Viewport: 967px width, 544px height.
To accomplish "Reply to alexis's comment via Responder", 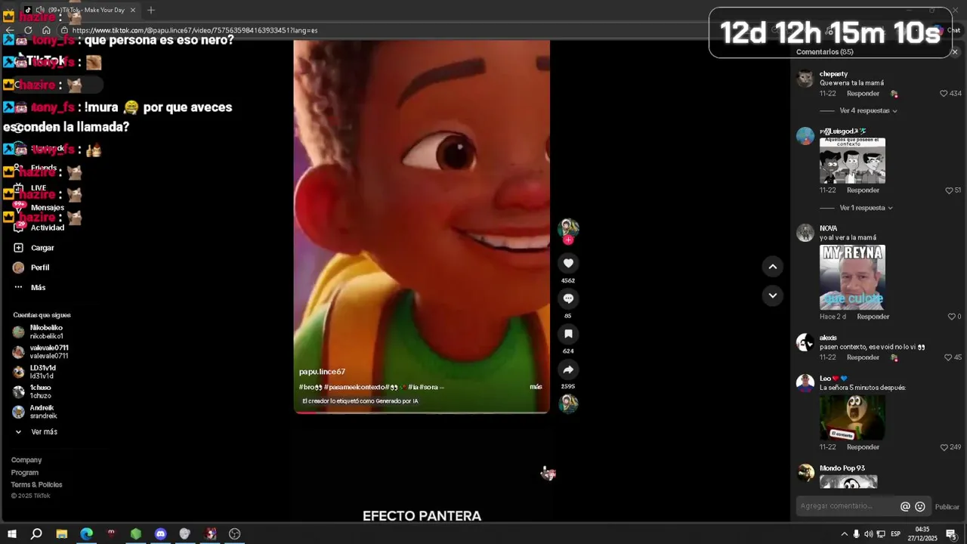I will tap(863, 357).
